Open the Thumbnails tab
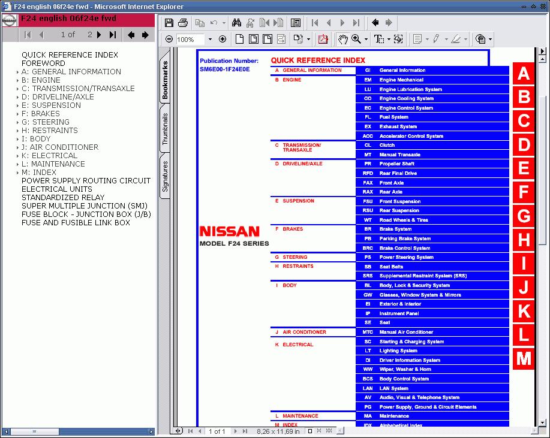This screenshot has height=438, width=550. point(165,129)
